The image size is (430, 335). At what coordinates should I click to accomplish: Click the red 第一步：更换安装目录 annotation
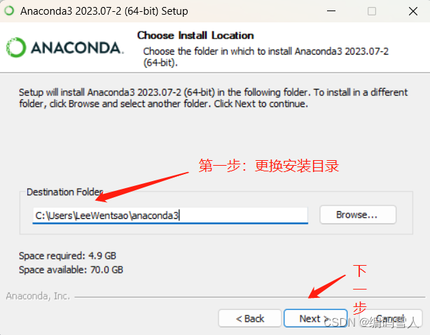269,166
